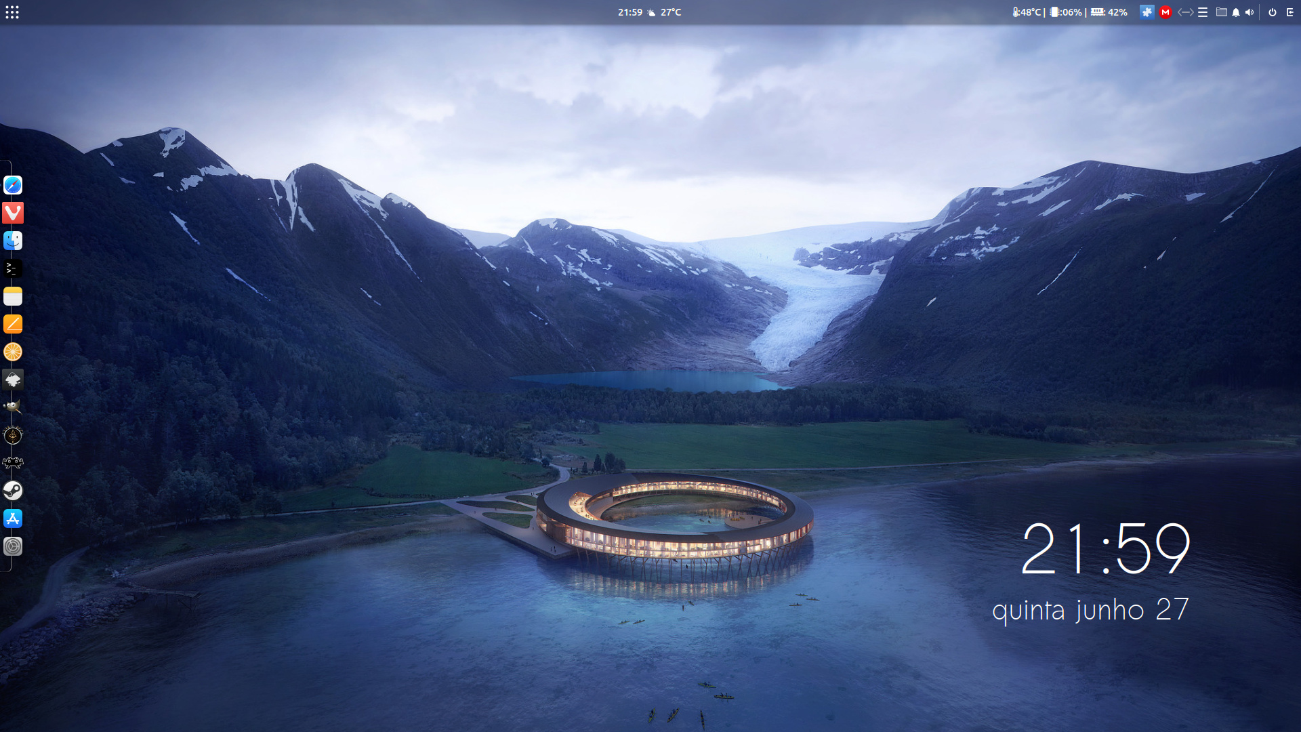Open Steam from the dock
This screenshot has width=1301, height=732.
pyautogui.click(x=13, y=491)
